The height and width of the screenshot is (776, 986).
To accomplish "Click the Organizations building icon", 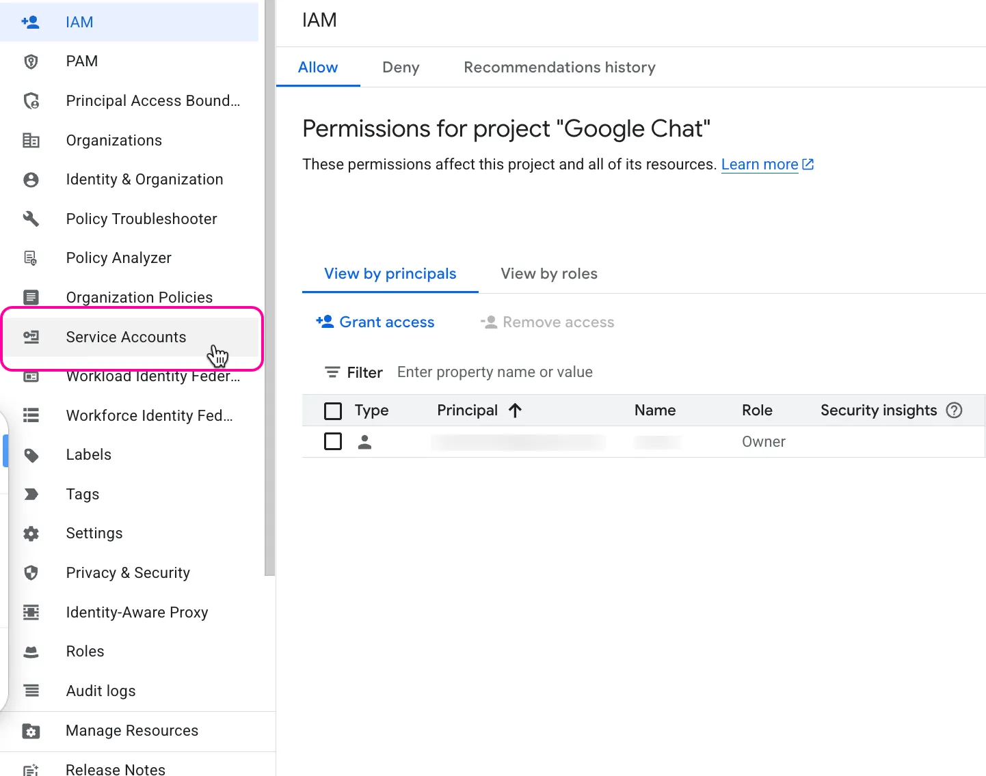I will [31, 141].
